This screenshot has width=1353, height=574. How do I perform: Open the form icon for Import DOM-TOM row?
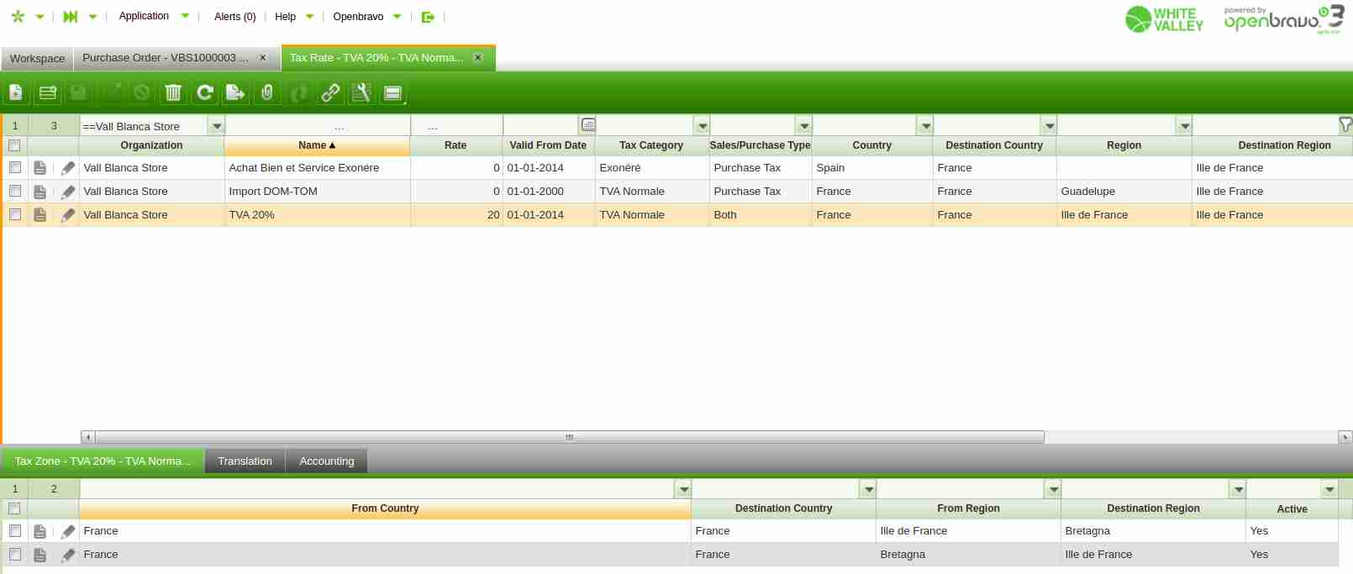point(39,192)
